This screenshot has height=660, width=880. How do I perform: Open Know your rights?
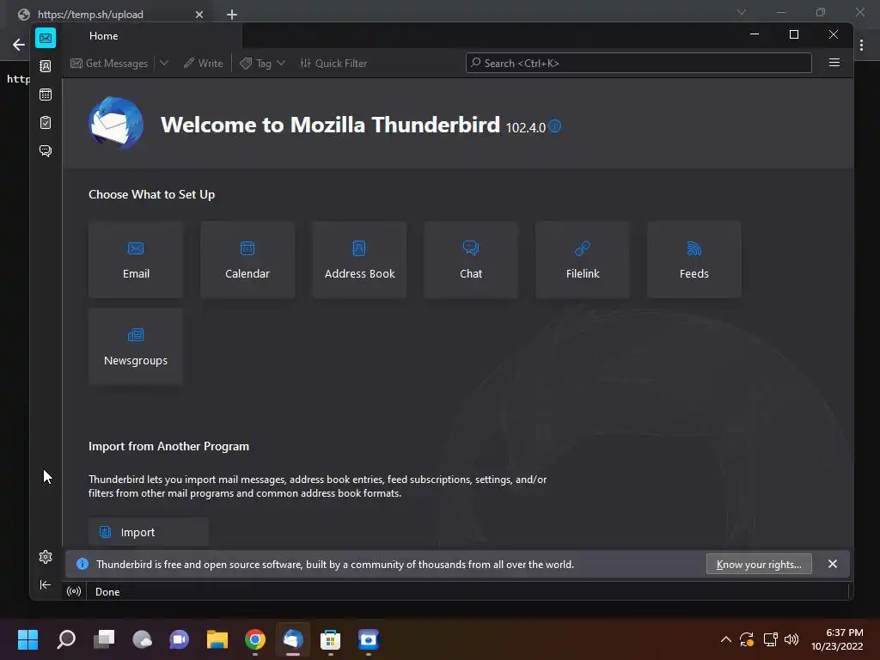[759, 564]
